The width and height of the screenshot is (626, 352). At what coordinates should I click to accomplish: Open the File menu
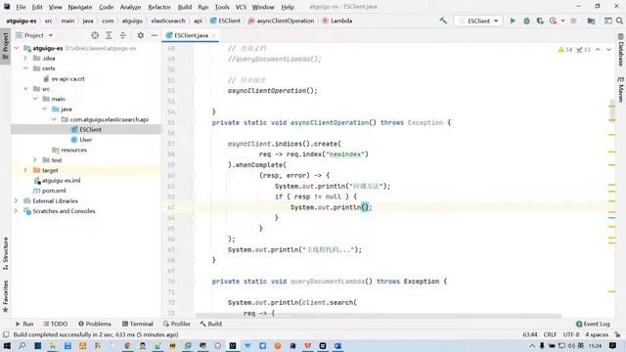tap(21, 7)
